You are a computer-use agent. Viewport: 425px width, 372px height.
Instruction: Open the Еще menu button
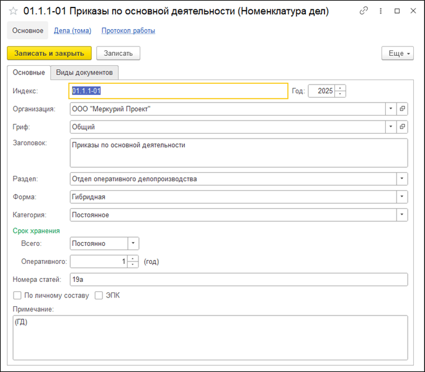(397, 53)
